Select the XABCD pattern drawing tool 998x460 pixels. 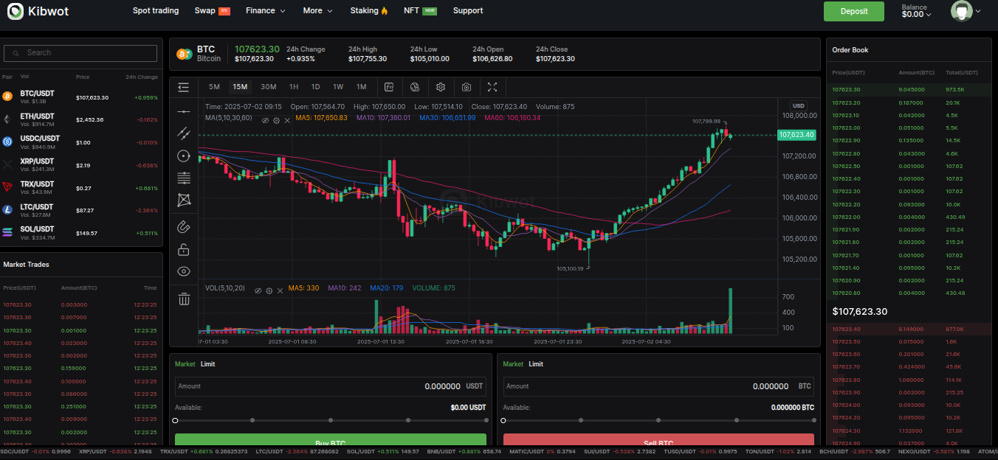[x=184, y=200]
